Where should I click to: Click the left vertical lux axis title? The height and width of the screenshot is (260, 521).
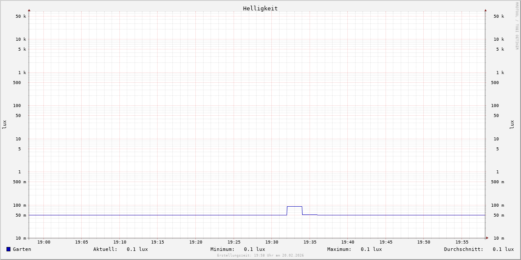[4, 124]
